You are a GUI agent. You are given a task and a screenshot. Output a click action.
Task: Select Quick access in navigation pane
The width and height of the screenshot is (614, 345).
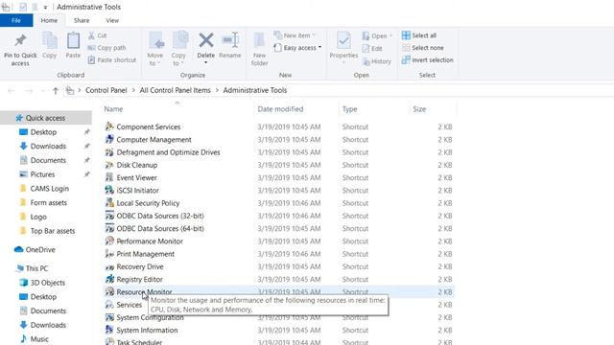click(x=45, y=118)
